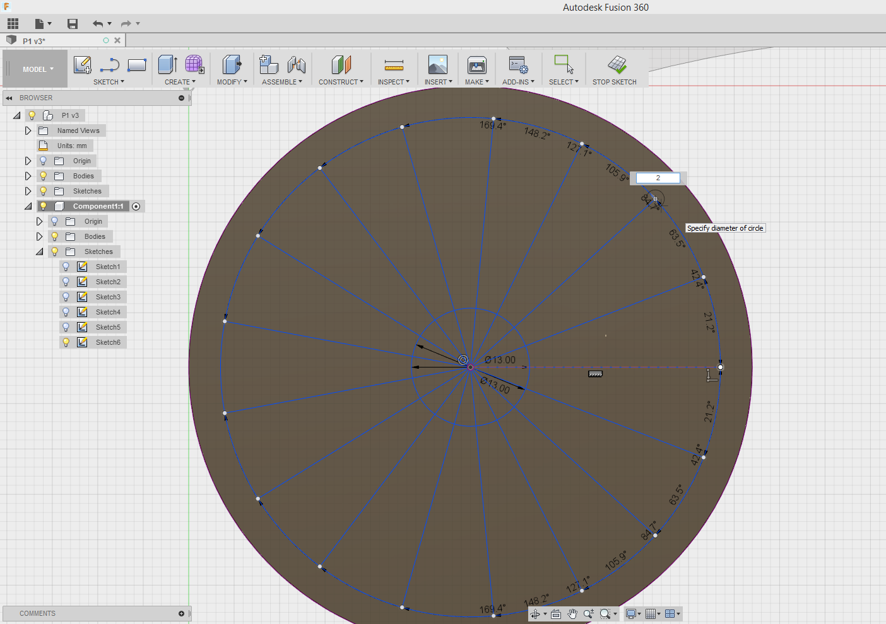
Task: Collapse the Component1:1 Sketches folder
Action: (x=39, y=251)
